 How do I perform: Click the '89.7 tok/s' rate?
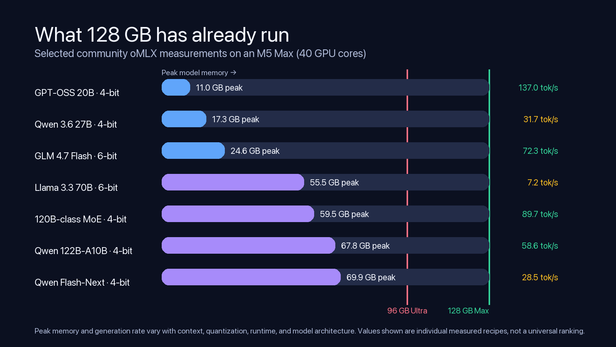(x=540, y=214)
